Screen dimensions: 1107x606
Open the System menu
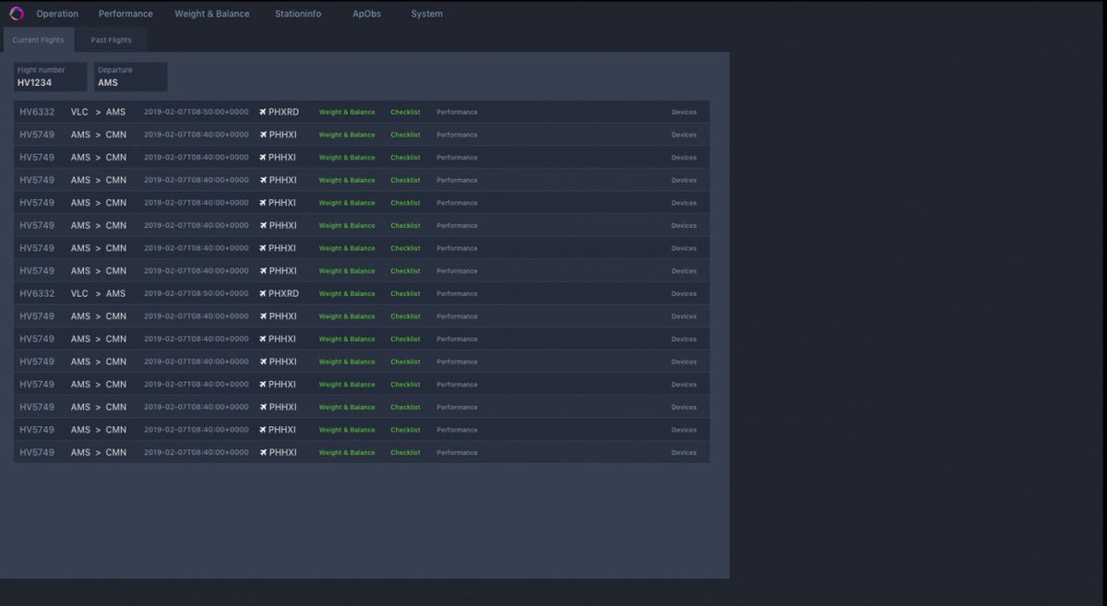tap(427, 14)
